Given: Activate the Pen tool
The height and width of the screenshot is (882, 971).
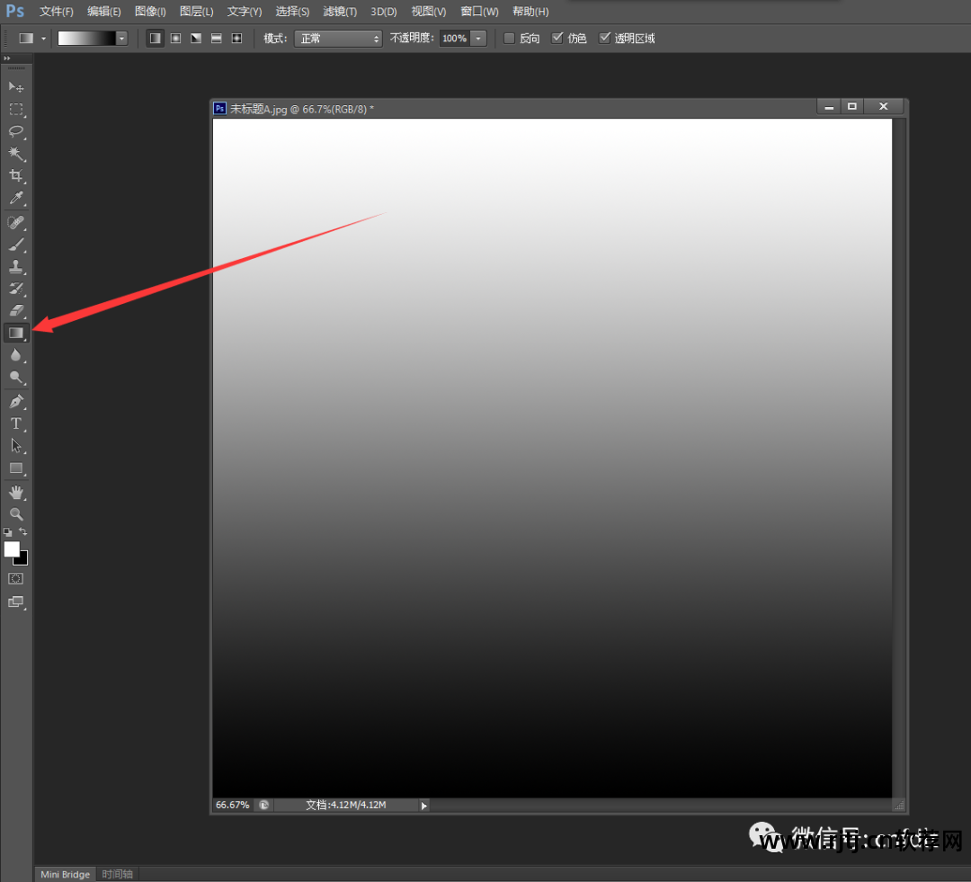Looking at the screenshot, I should pos(16,401).
